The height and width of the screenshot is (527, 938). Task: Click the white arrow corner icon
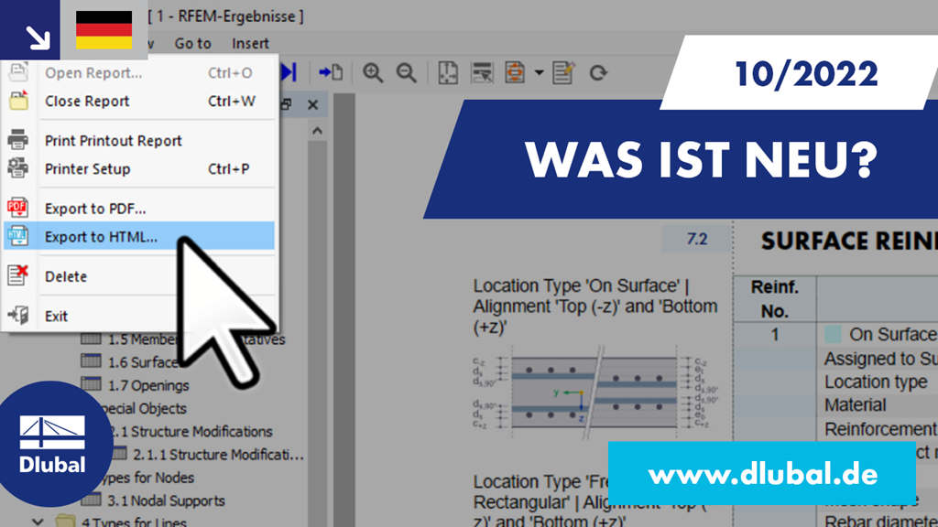(38, 38)
